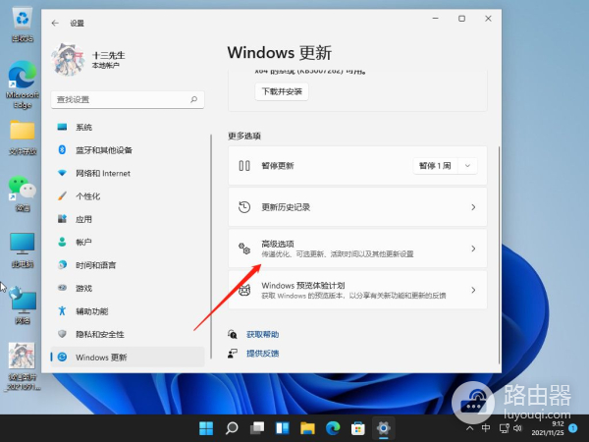This screenshot has height=442, width=589.
Task: Click the user profile avatar picture
Action: click(68, 59)
